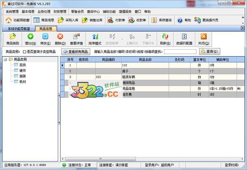
Task: Click the 自动排序 button
Action: coord(112,39)
